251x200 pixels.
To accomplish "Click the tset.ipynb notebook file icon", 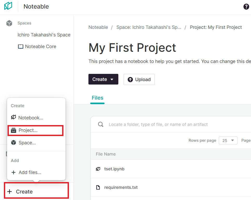I will tap(98, 169).
